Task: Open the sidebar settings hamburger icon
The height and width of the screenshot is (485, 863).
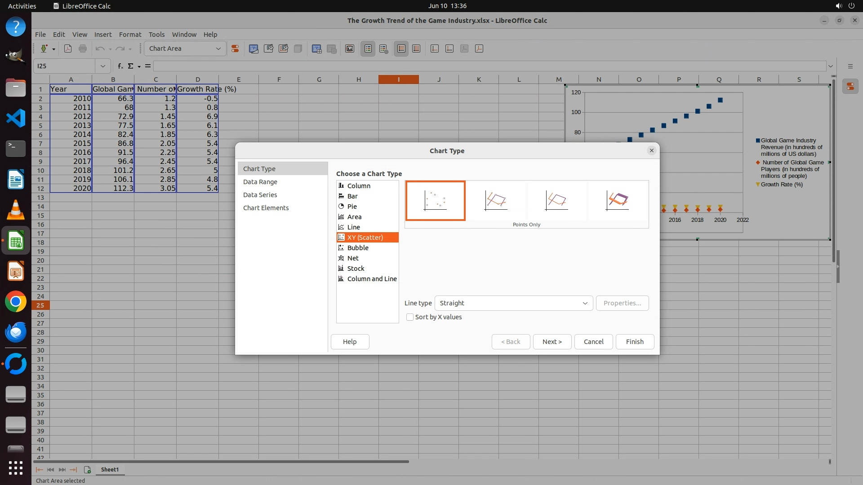Action: (x=850, y=66)
